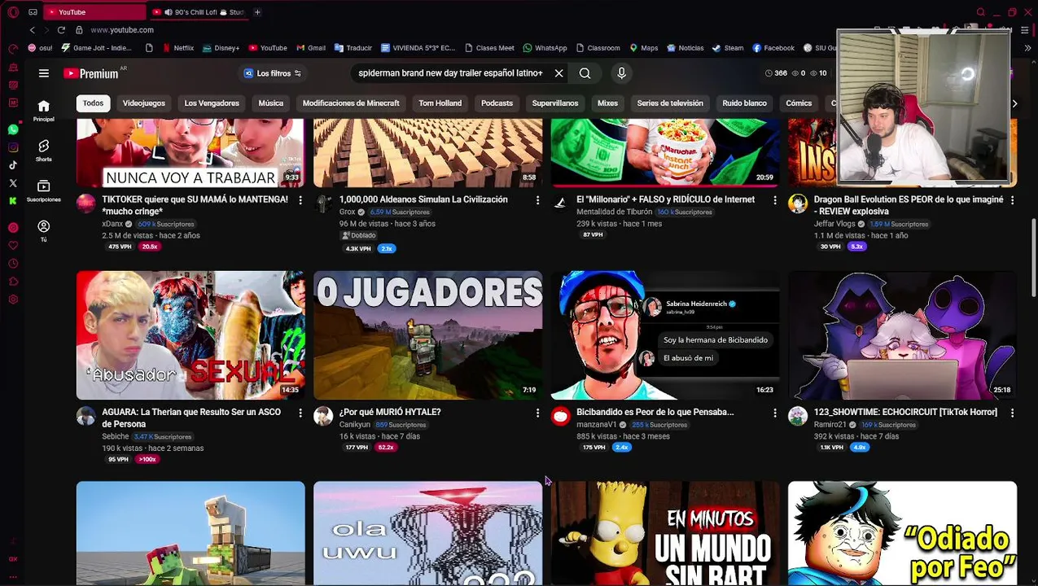Select the Videojuegos filter chip
This screenshot has height=586, width=1038.
pos(143,103)
